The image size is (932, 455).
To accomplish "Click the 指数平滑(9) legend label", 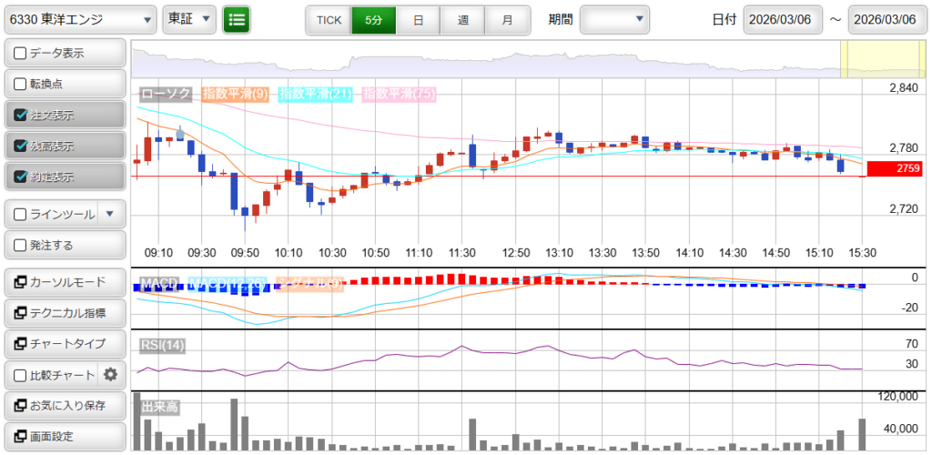I will pyautogui.click(x=235, y=94).
